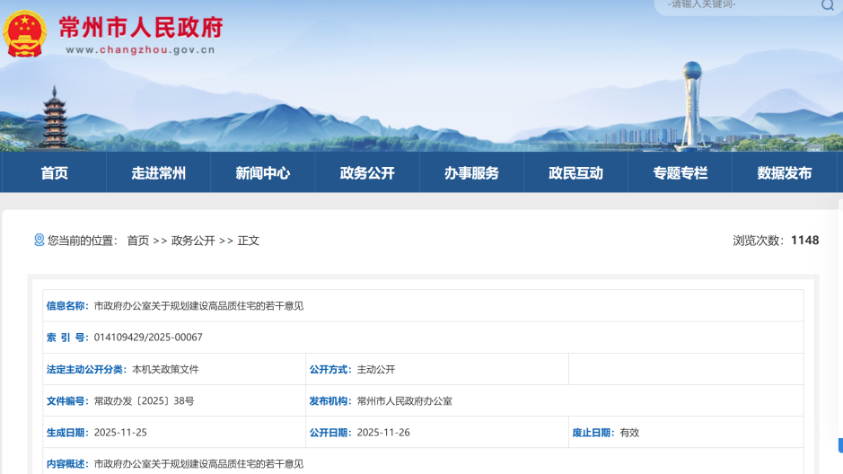
Task: Switch to the 政民互动 section
Action: (x=575, y=173)
